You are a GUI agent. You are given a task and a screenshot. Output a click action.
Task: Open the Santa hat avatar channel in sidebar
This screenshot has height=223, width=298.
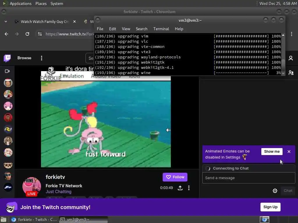coord(8,83)
